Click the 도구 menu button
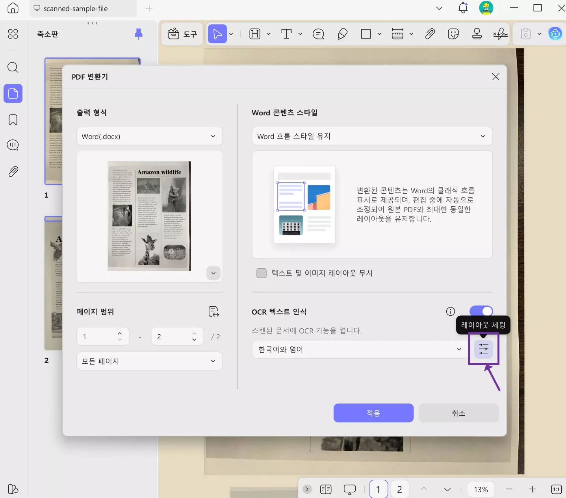The width and height of the screenshot is (566, 498). [x=182, y=34]
